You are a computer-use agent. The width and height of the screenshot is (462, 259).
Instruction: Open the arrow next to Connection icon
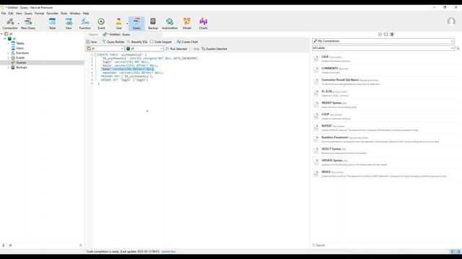click(19, 24)
